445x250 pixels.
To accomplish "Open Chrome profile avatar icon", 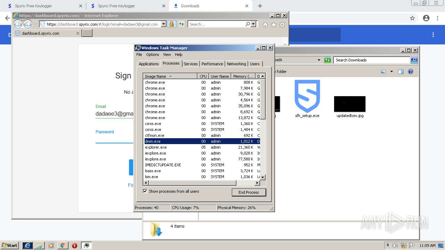I will pos(426,18).
